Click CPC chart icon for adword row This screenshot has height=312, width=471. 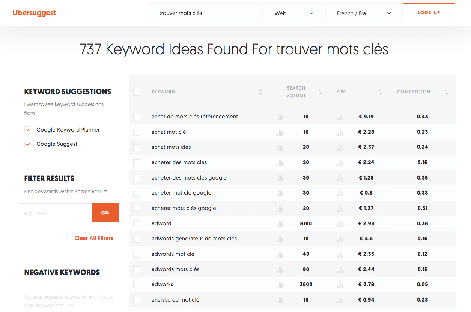340,224
